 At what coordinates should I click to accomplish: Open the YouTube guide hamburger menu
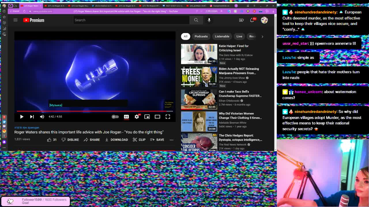pos(16,20)
